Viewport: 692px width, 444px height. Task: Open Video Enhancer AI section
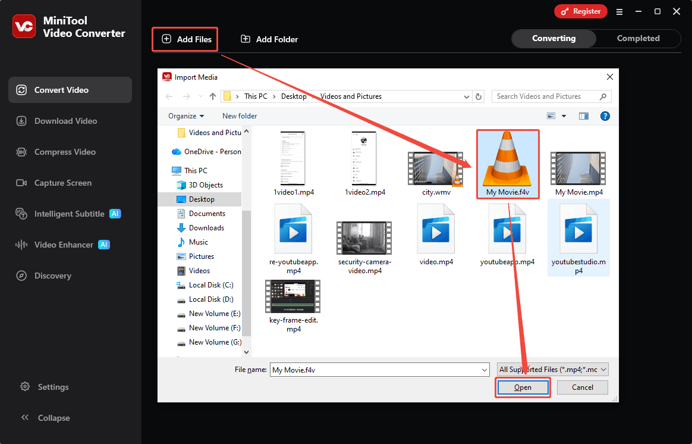point(70,245)
